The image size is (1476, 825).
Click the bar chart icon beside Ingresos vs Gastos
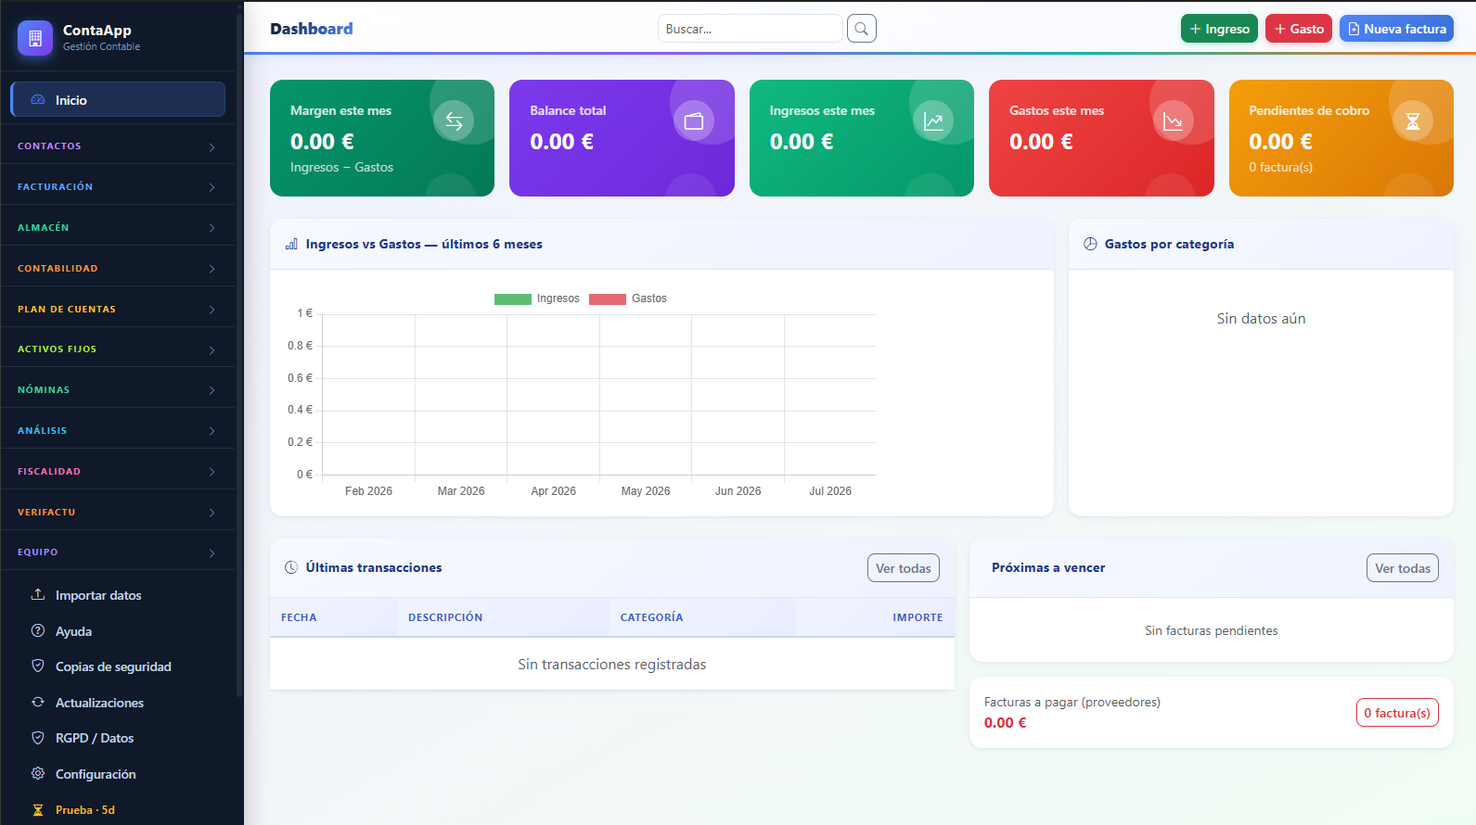coord(291,244)
